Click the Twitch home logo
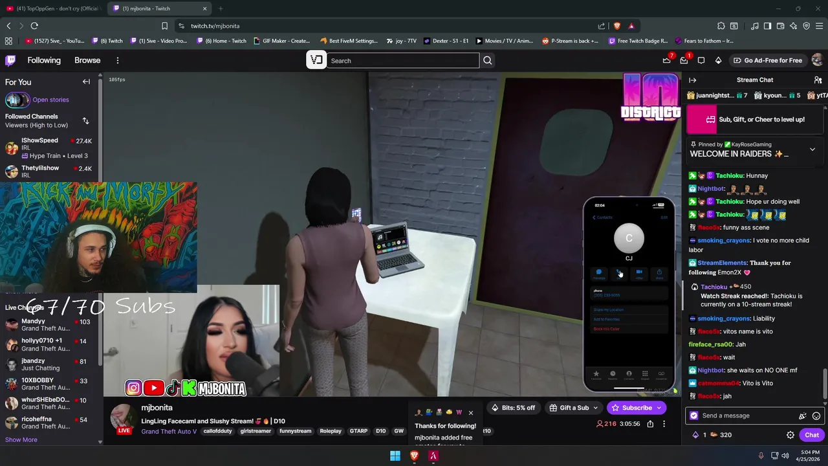828x466 pixels. point(10,60)
